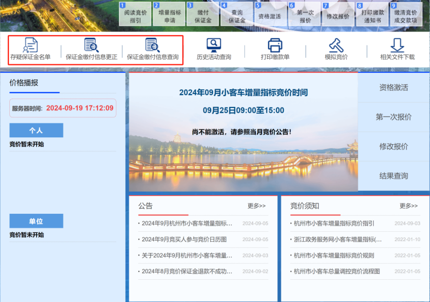The width and height of the screenshot is (430, 302).
Task: Expand 更多>> in the 公告 panel
Action: (256, 206)
